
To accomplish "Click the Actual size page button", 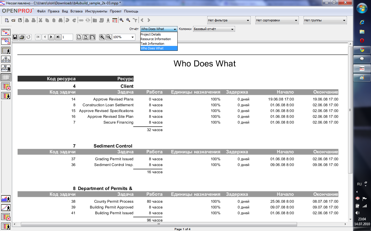I will click(x=79, y=37).
